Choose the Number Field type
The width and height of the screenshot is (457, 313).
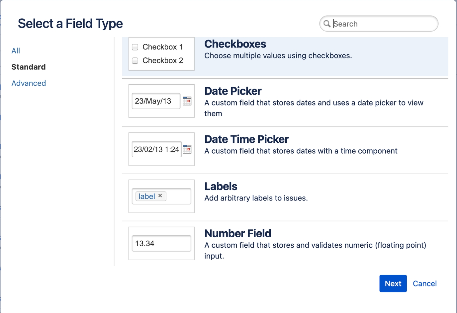(x=238, y=234)
